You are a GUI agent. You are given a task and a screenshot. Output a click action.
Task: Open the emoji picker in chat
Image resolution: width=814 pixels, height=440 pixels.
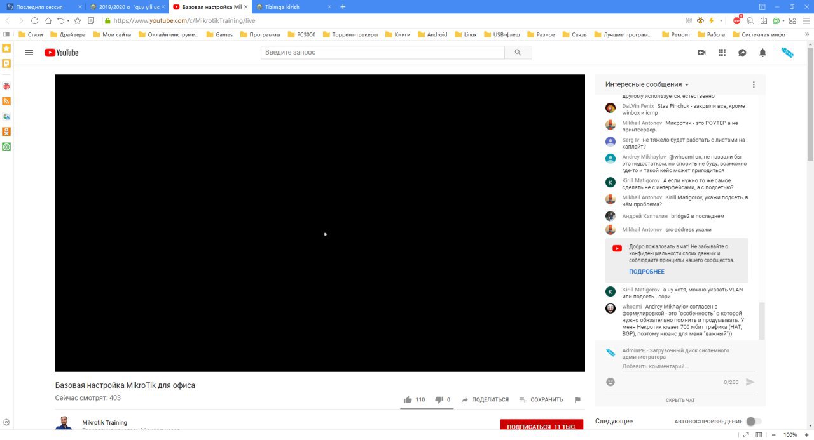610,382
